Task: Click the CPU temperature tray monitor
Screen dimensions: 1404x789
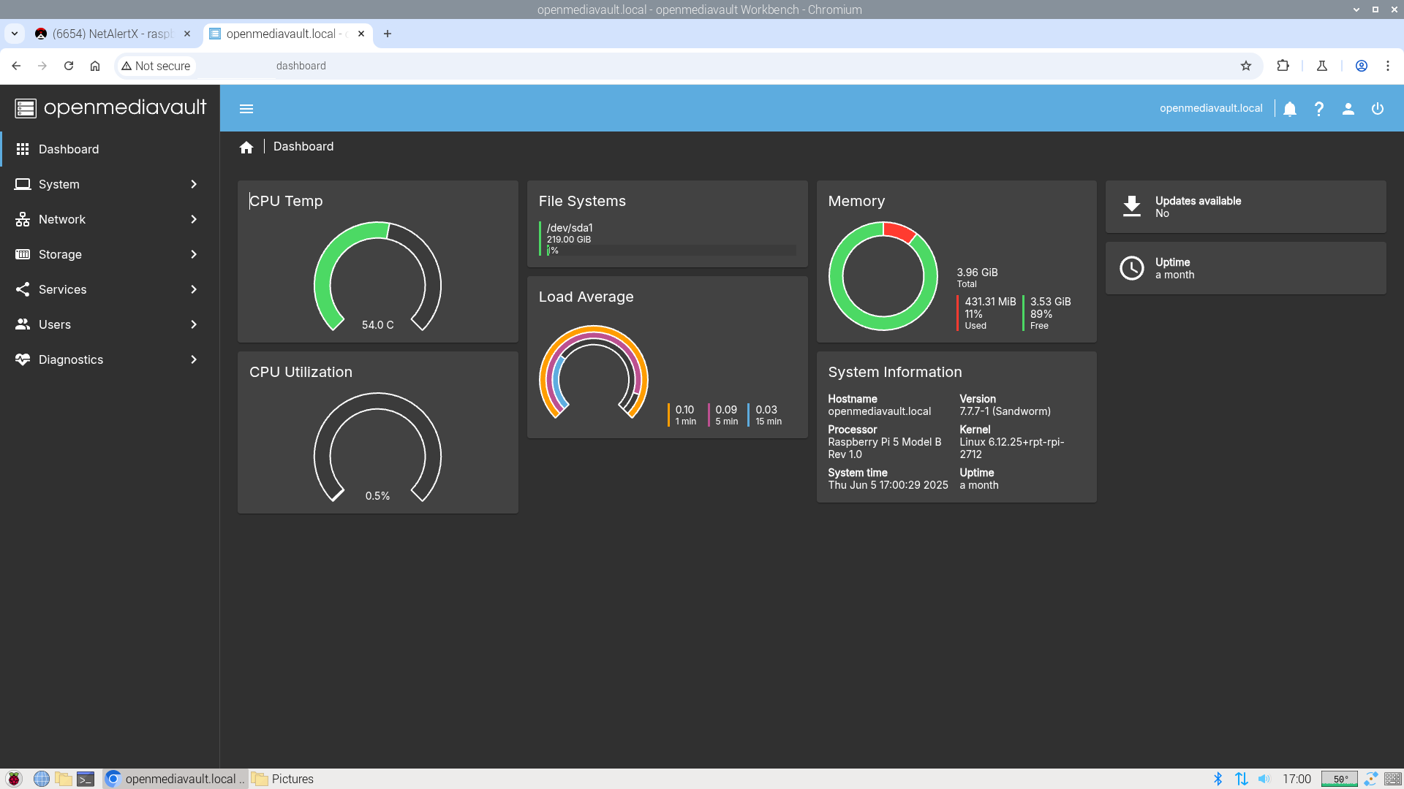Action: [1340, 779]
